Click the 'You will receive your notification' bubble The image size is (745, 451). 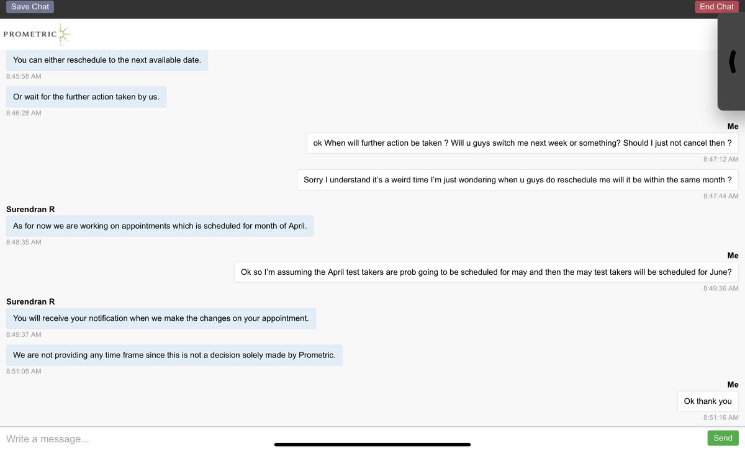point(161,318)
